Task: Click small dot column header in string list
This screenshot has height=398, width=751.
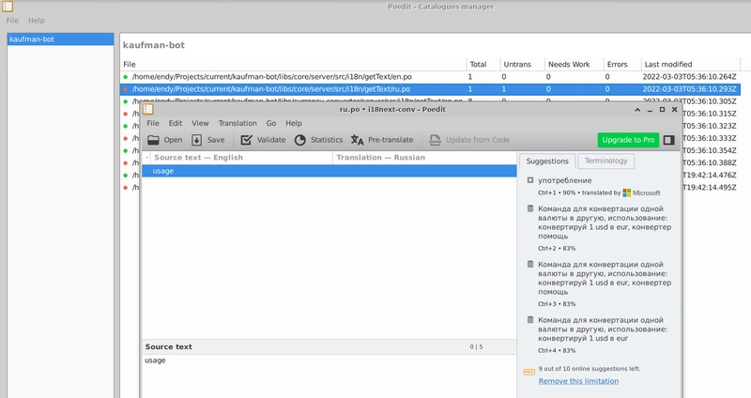Action: tap(146, 158)
